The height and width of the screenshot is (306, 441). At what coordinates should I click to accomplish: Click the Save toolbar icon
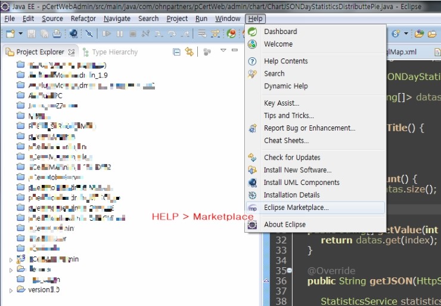tap(31, 34)
